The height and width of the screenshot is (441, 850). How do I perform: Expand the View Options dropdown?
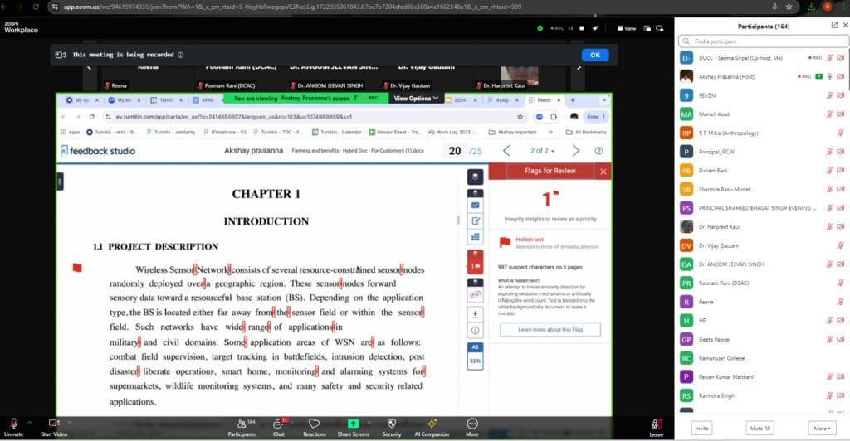click(415, 98)
